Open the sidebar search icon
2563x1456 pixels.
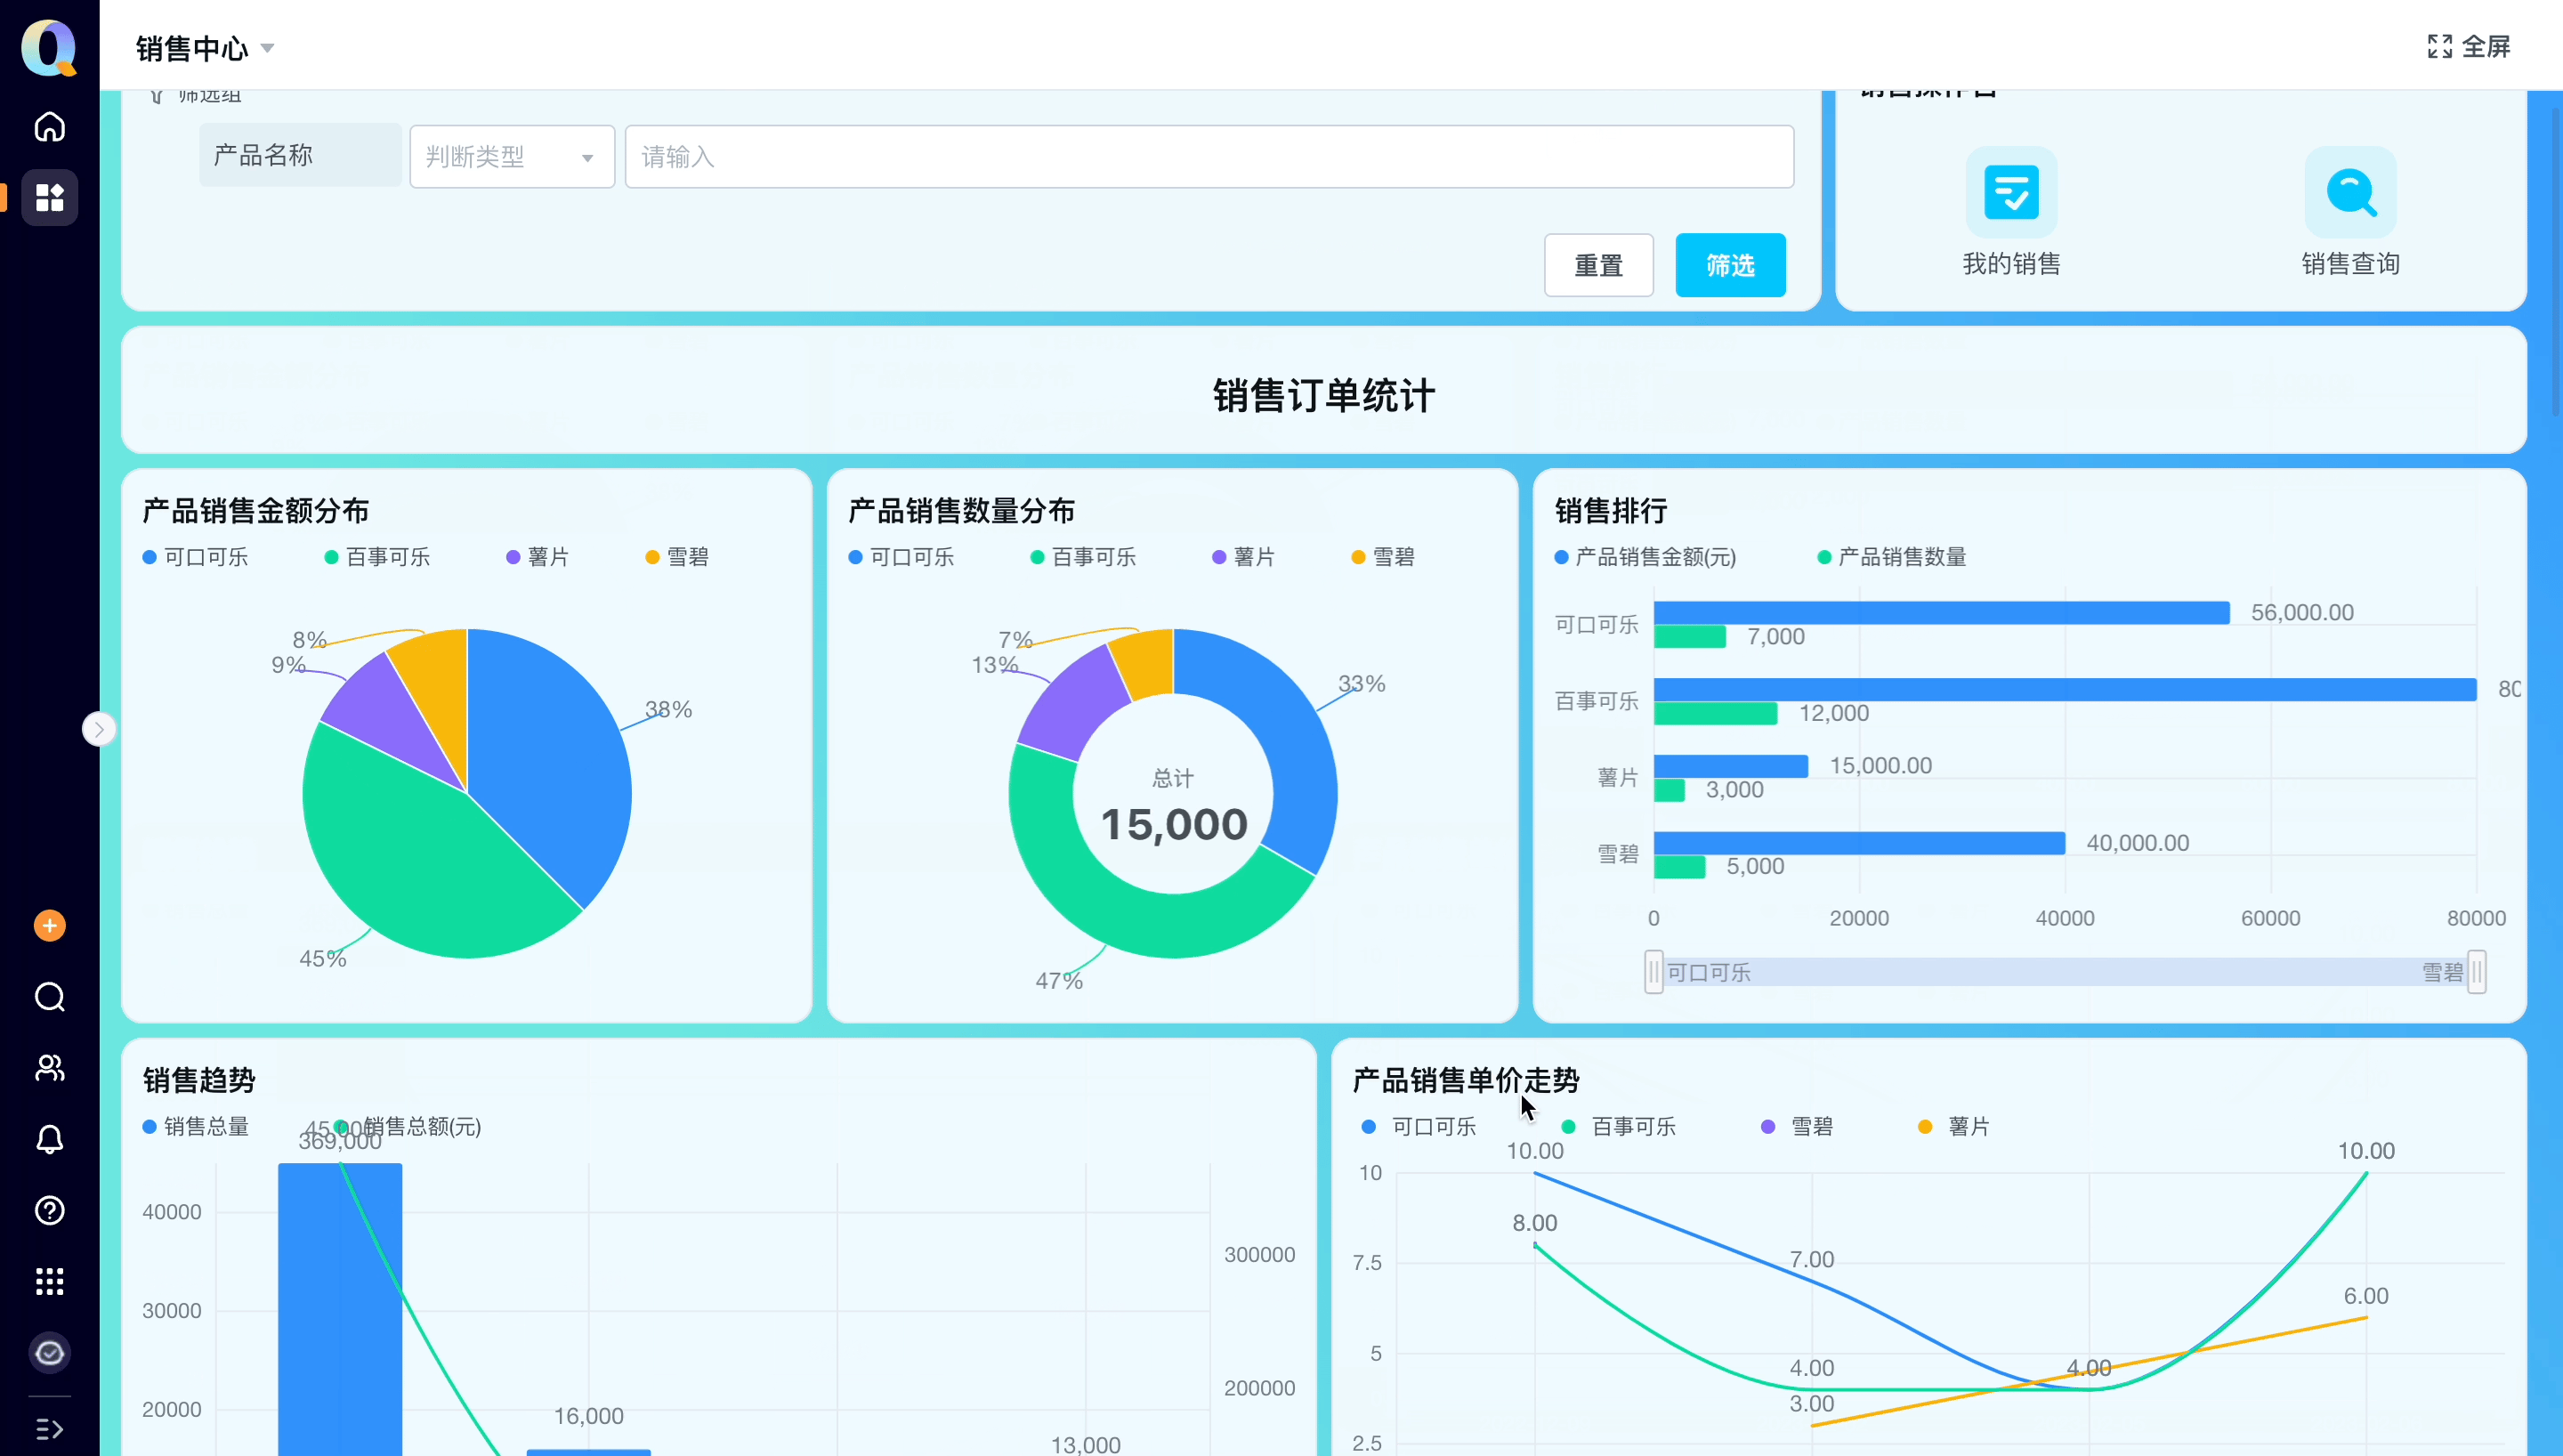(49, 997)
